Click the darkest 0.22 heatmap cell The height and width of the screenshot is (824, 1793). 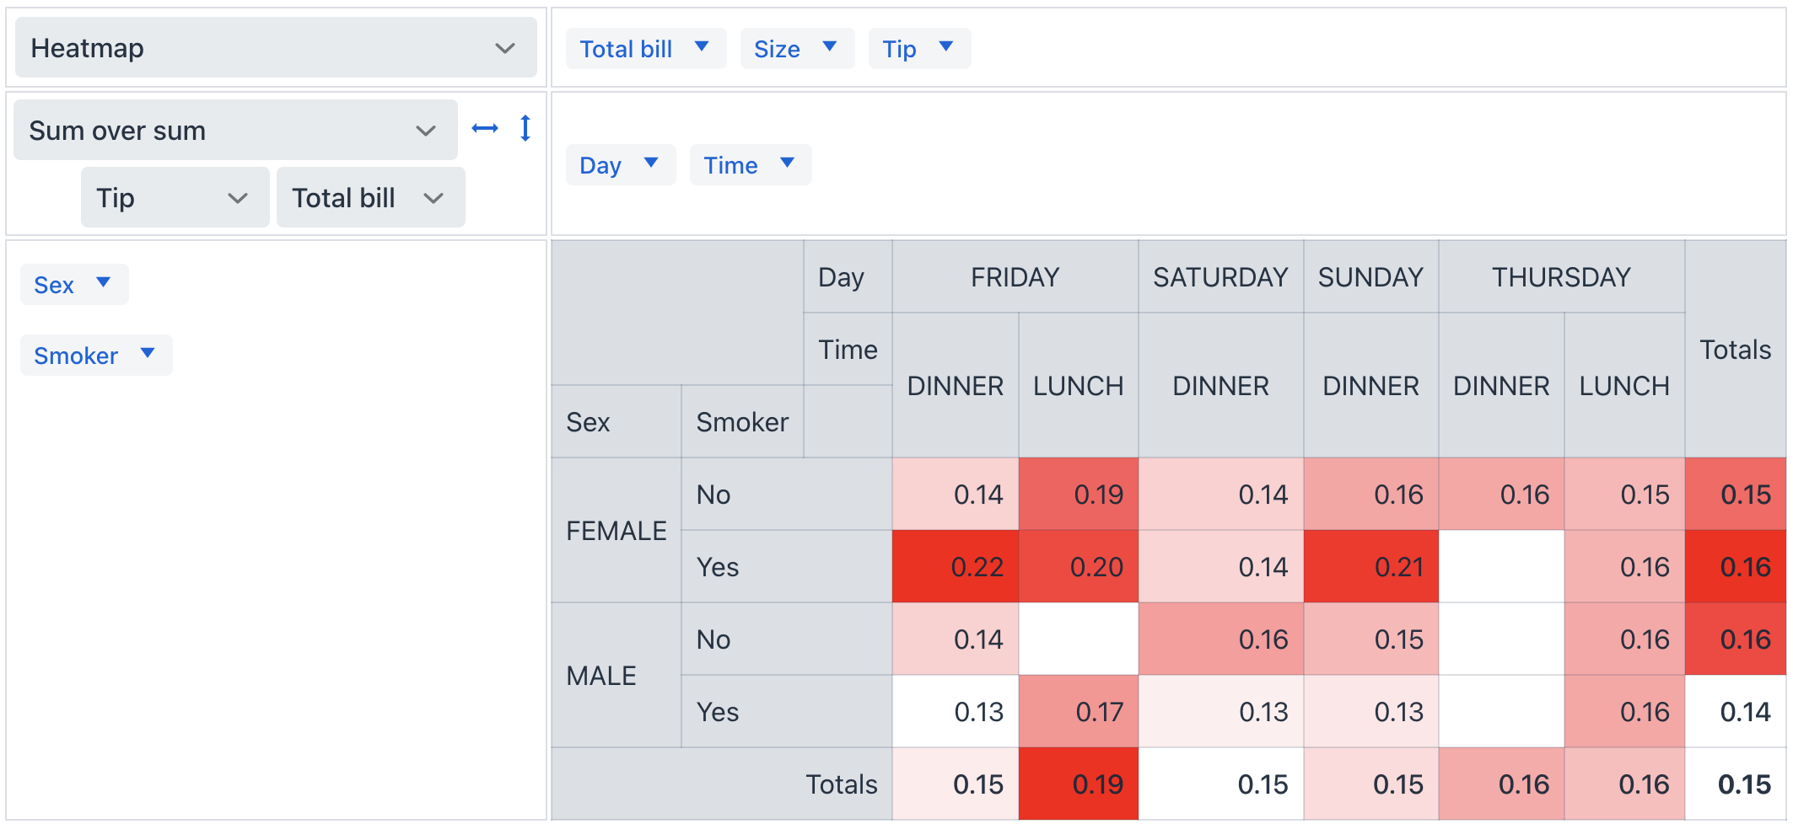(x=954, y=566)
